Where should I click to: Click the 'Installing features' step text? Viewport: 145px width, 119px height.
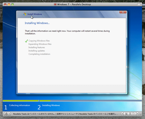(x=37, y=48)
